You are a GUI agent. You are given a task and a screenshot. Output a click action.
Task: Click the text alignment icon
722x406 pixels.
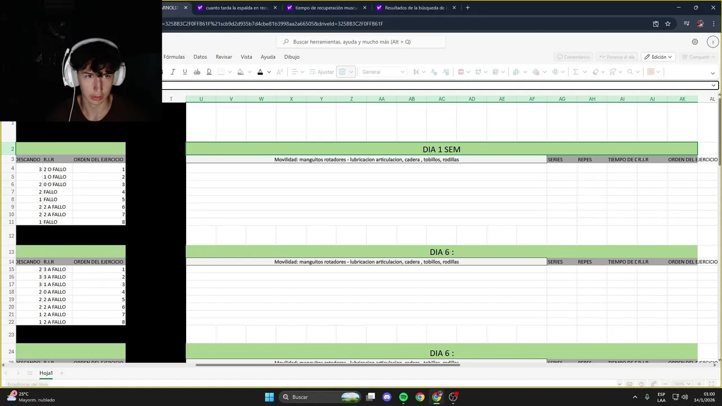[294, 72]
